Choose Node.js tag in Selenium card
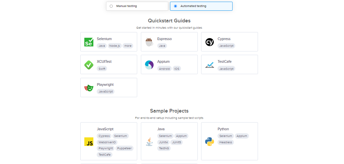The width and height of the screenshot is (344, 164). coord(114,46)
